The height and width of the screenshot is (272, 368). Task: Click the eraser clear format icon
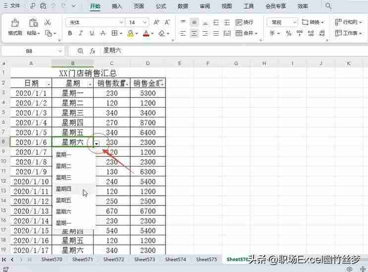point(161,34)
